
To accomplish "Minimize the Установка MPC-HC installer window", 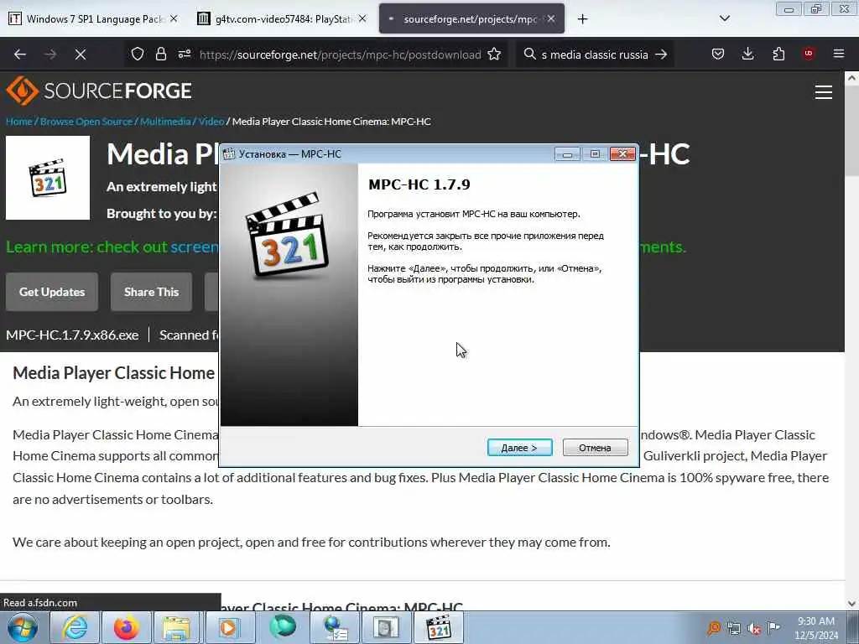I will [x=567, y=154].
